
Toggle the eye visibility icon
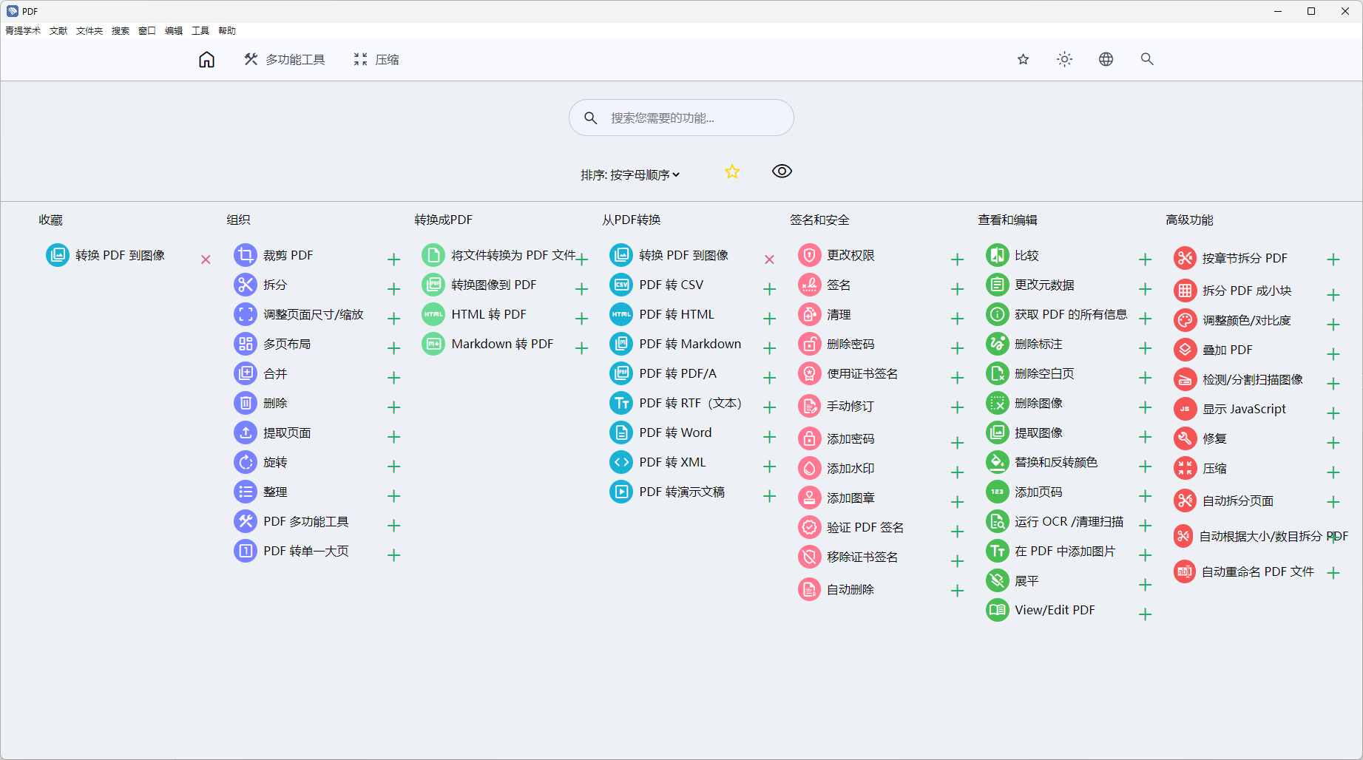click(x=782, y=172)
